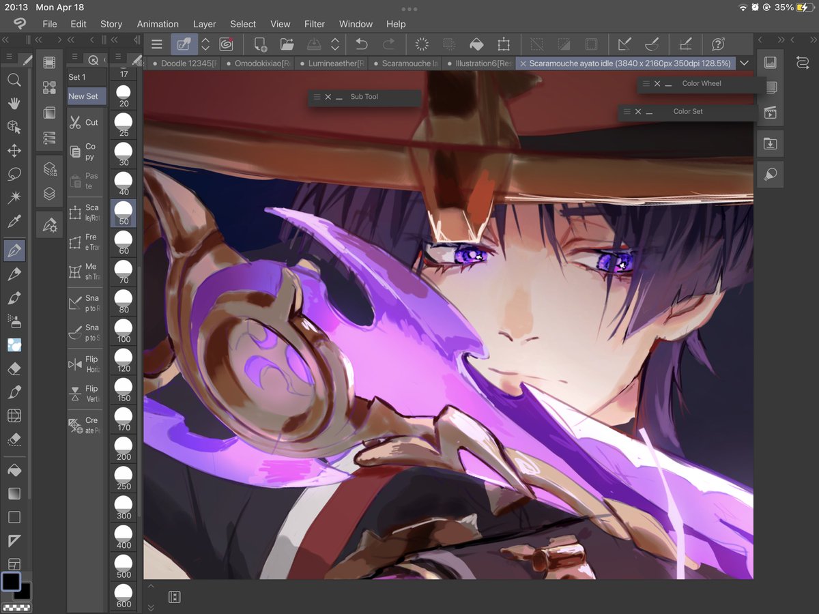This screenshot has height=614, width=819.
Task: Click Copy in Quick Access panel
Action: point(85,151)
